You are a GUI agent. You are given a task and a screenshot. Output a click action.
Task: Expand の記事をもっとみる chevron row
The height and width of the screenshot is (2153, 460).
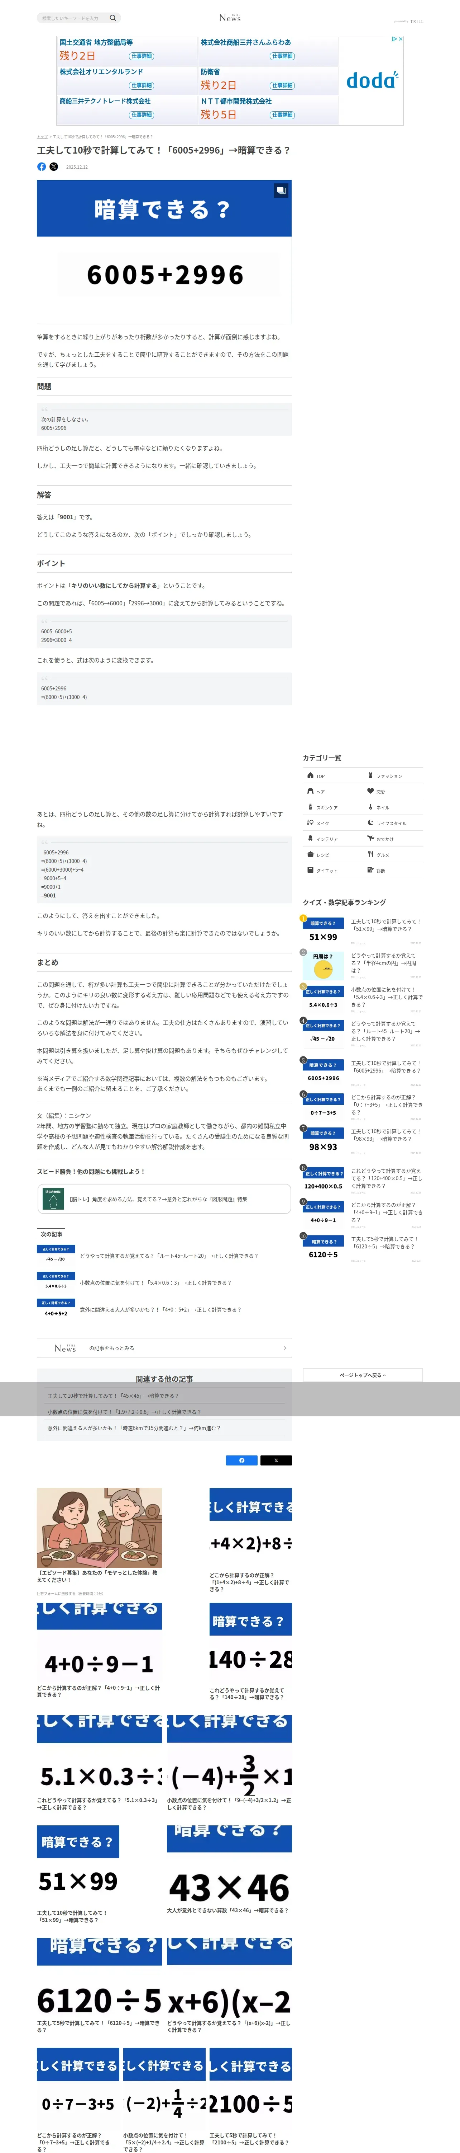point(164,1348)
